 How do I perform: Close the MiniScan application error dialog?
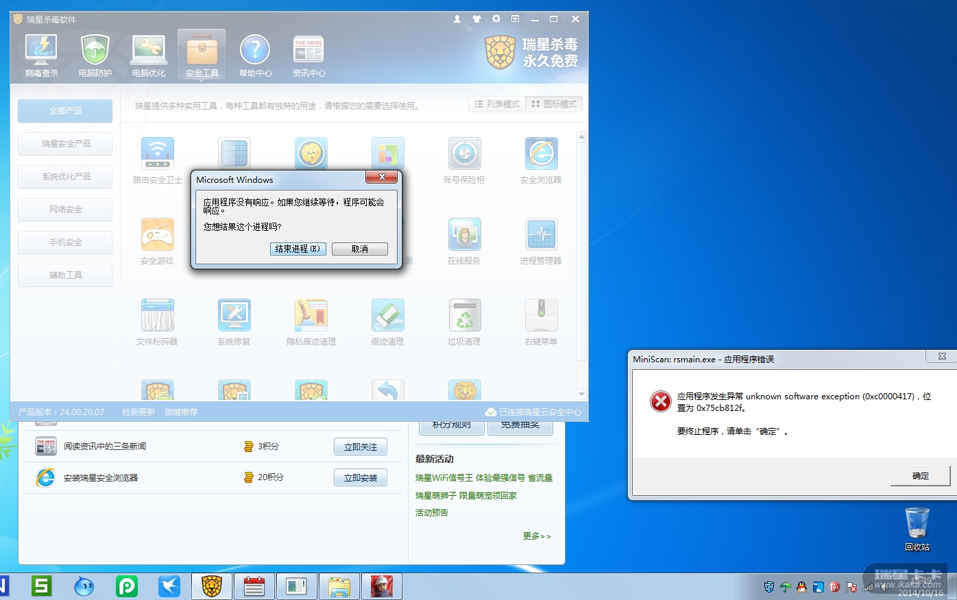pos(942,356)
